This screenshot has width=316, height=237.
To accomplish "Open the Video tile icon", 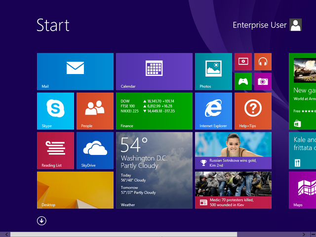I will pos(243,62).
